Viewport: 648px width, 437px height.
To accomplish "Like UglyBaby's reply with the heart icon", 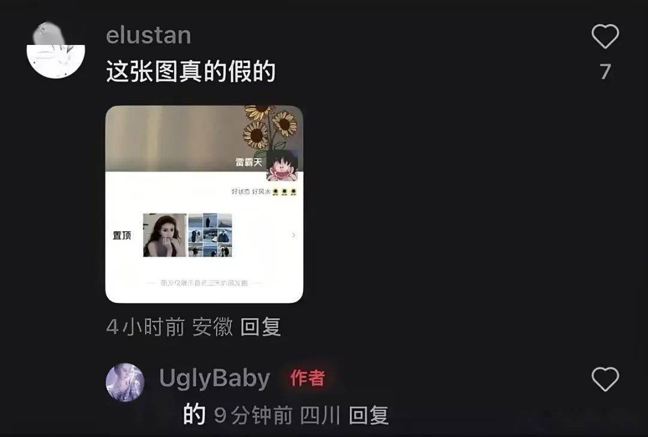I will point(605,379).
